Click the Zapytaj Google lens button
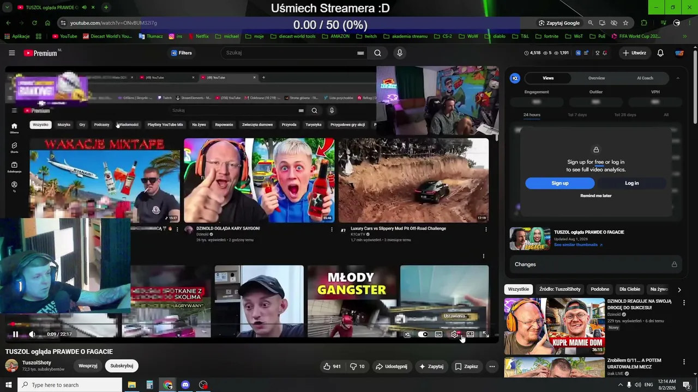This screenshot has width=698, height=392. 559,23
